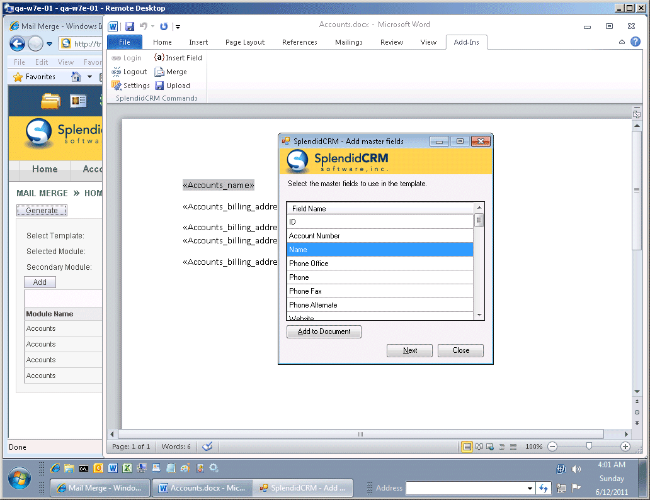The image size is (650, 500).
Task: Open the command prompt quick launch icon
Action: 84,468
